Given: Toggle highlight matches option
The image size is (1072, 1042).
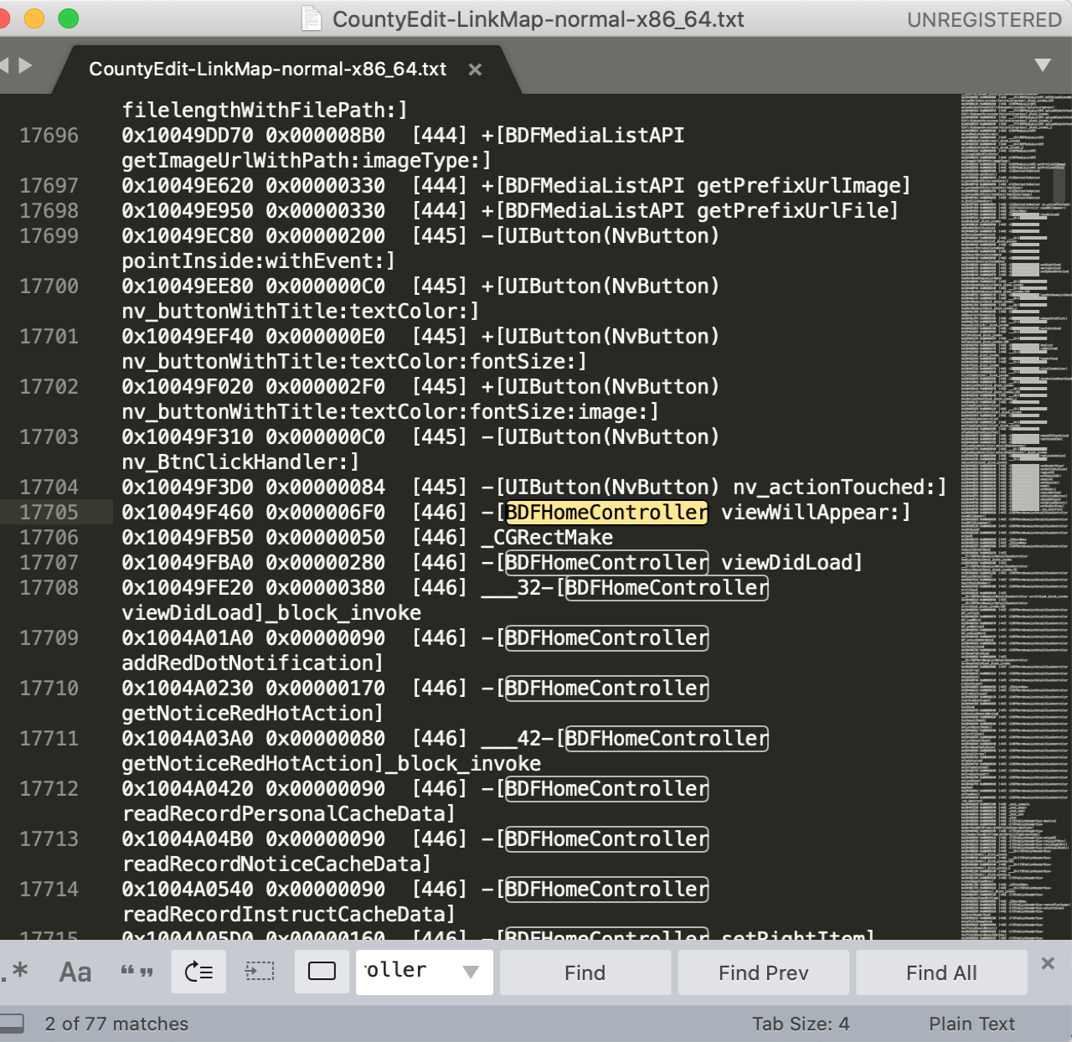Looking at the screenshot, I should click(322, 972).
